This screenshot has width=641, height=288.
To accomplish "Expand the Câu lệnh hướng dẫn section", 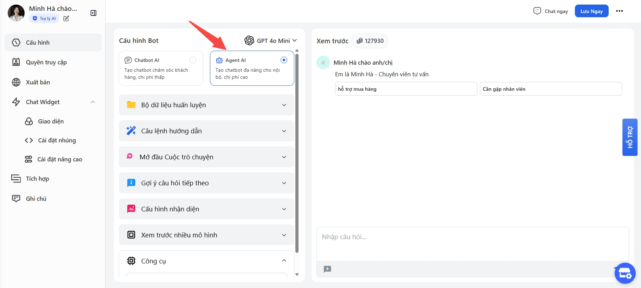I will point(206,131).
